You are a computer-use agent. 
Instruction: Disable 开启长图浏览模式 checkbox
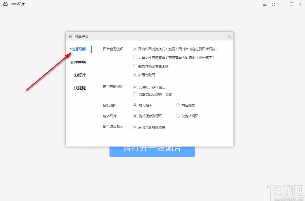click(135, 49)
